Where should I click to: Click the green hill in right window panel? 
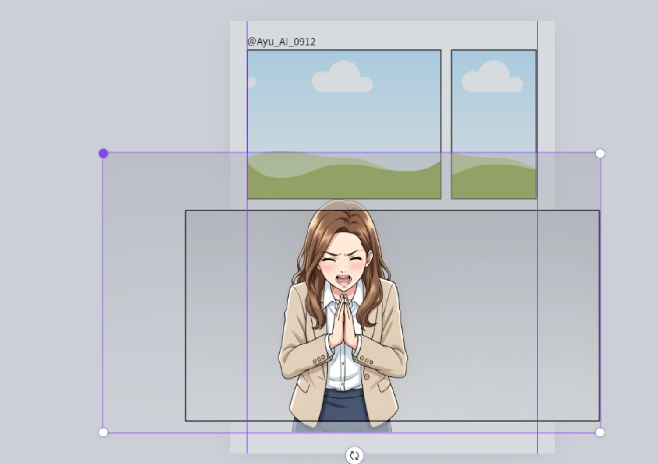pyautogui.click(x=493, y=183)
